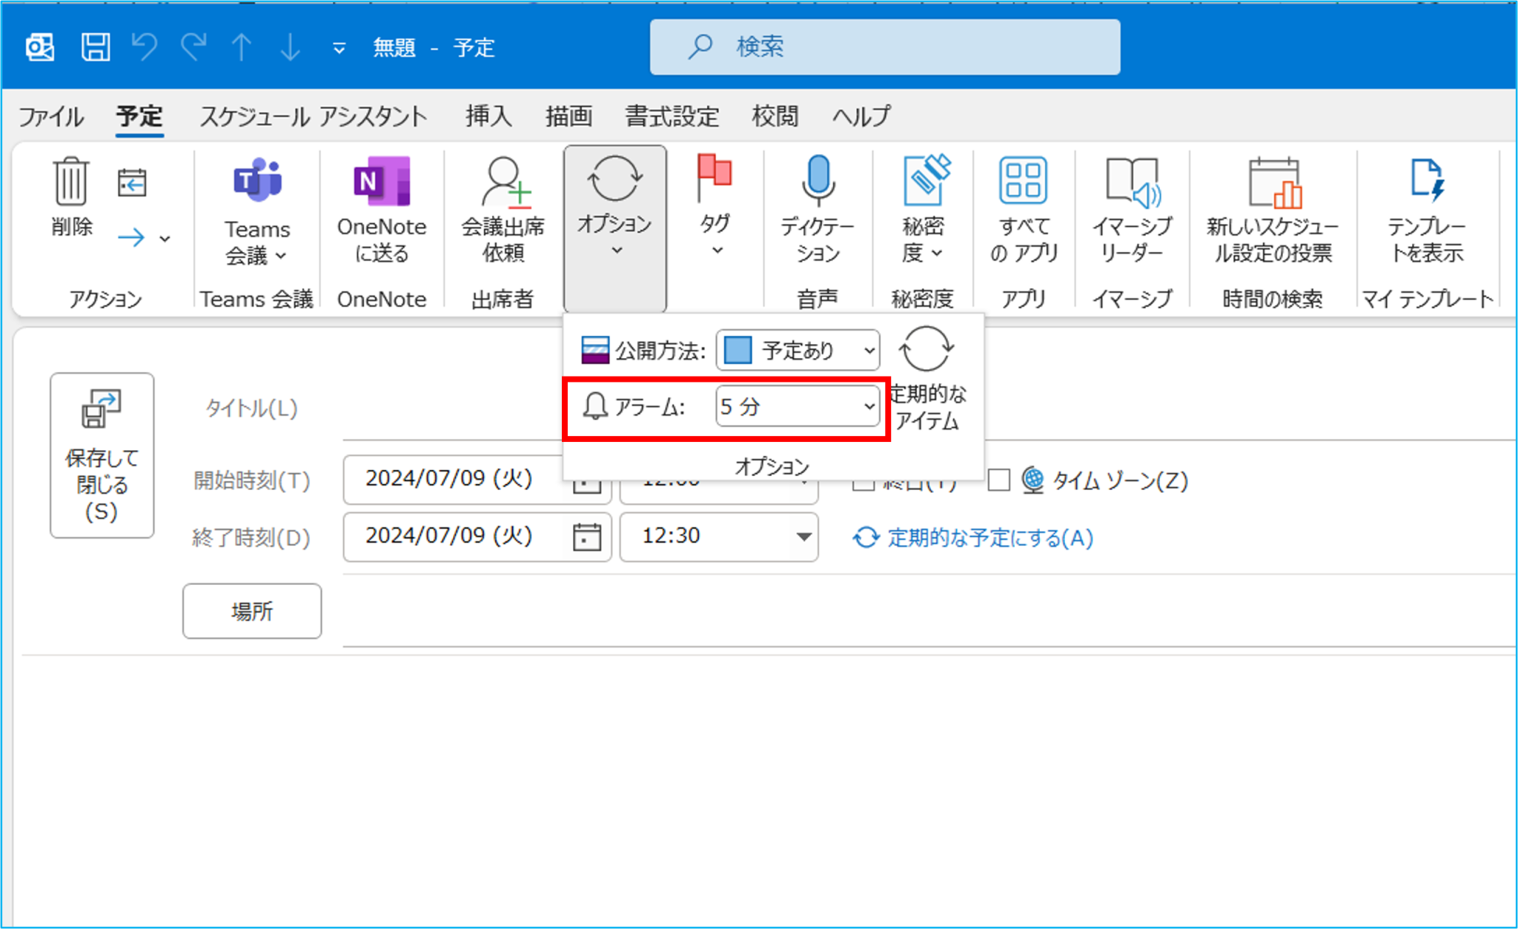Click 新しいスケジュール設定の投票
Screen dimensions: 1518x929
pyautogui.click(x=1273, y=211)
